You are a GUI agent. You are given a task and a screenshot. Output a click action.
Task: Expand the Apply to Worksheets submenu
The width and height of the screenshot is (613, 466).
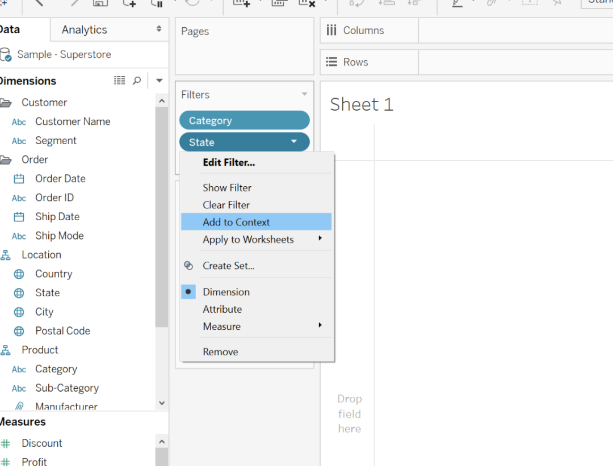[x=248, y=239]
